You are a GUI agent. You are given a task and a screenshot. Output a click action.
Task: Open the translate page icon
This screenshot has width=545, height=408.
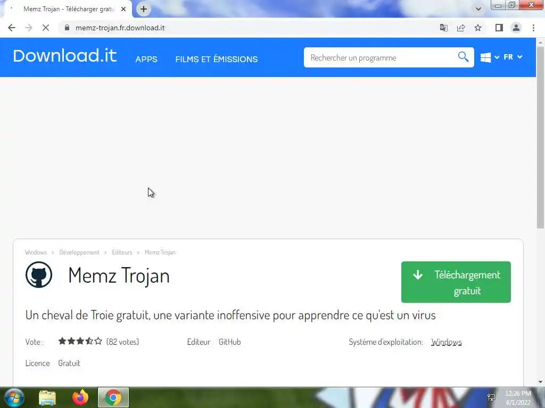[x=443, y=28]
